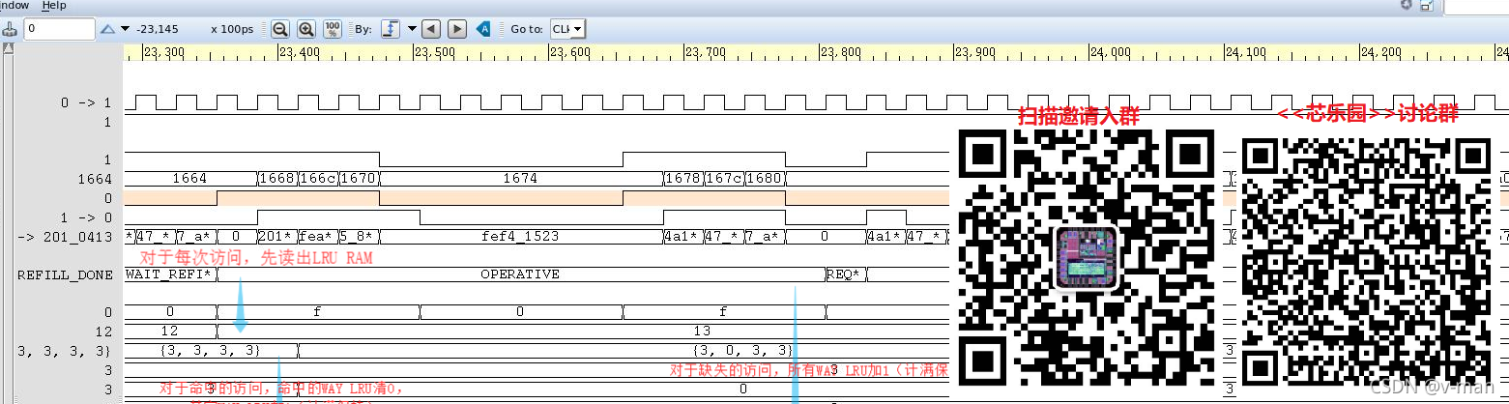Click the 24,000 tick on the time ruler
The height and width of the screenshot is (404, 1509).
pos(1109,52)
